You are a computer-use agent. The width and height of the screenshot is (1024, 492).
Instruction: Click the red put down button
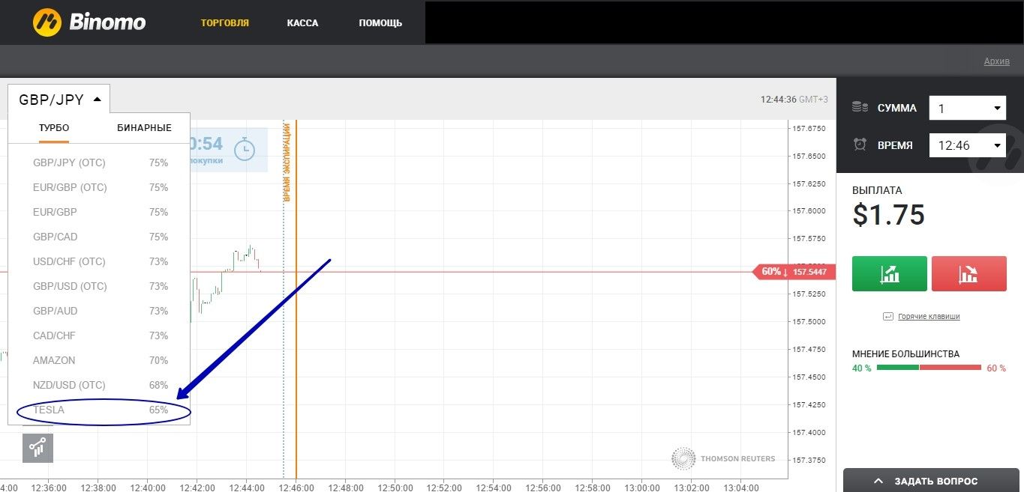point(968,273)
